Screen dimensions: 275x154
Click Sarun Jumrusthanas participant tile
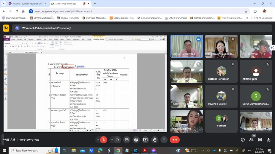click(x=256, y=96)
